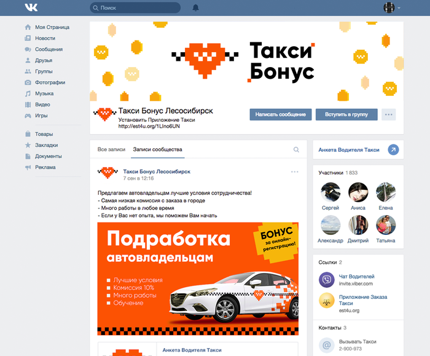Open Игры in the sidebar

[41, 116]
